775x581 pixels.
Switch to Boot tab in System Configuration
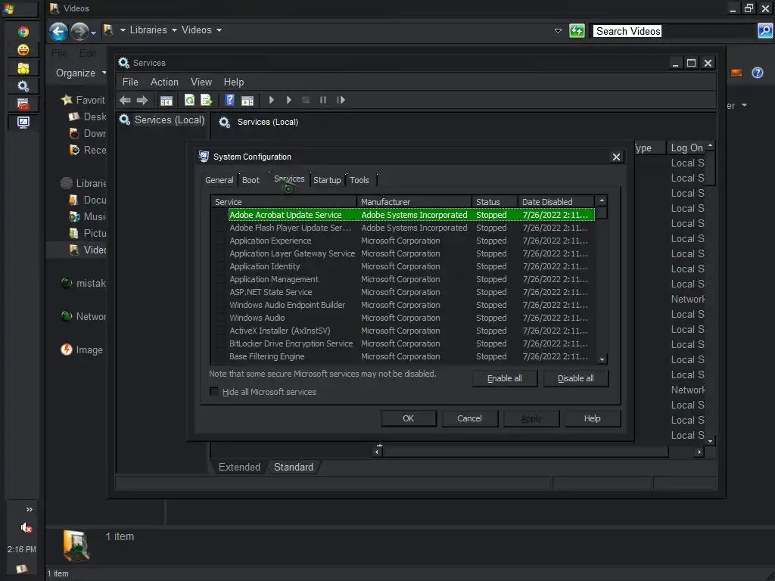click(251, 180)
